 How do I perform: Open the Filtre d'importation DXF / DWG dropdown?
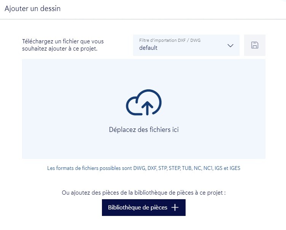(186, 45)
